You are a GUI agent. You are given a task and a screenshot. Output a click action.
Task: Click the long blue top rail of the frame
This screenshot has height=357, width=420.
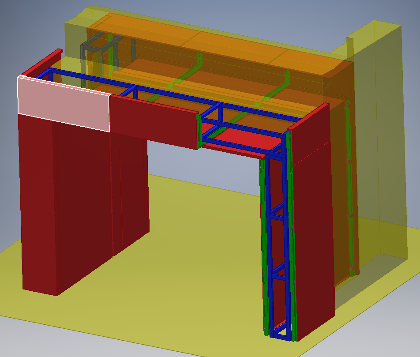tap(176, 94)
